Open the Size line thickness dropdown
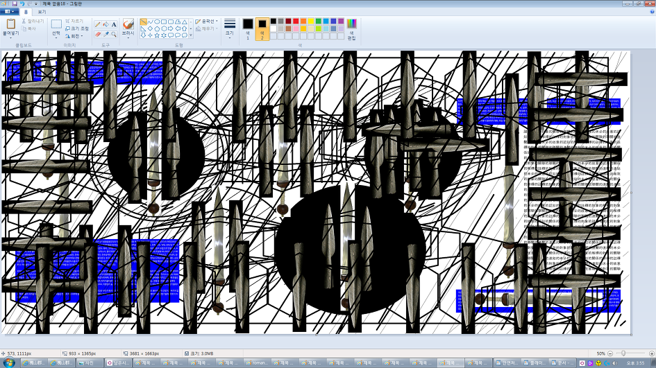The width and height of the screenshot is (656, 368). 229,28
